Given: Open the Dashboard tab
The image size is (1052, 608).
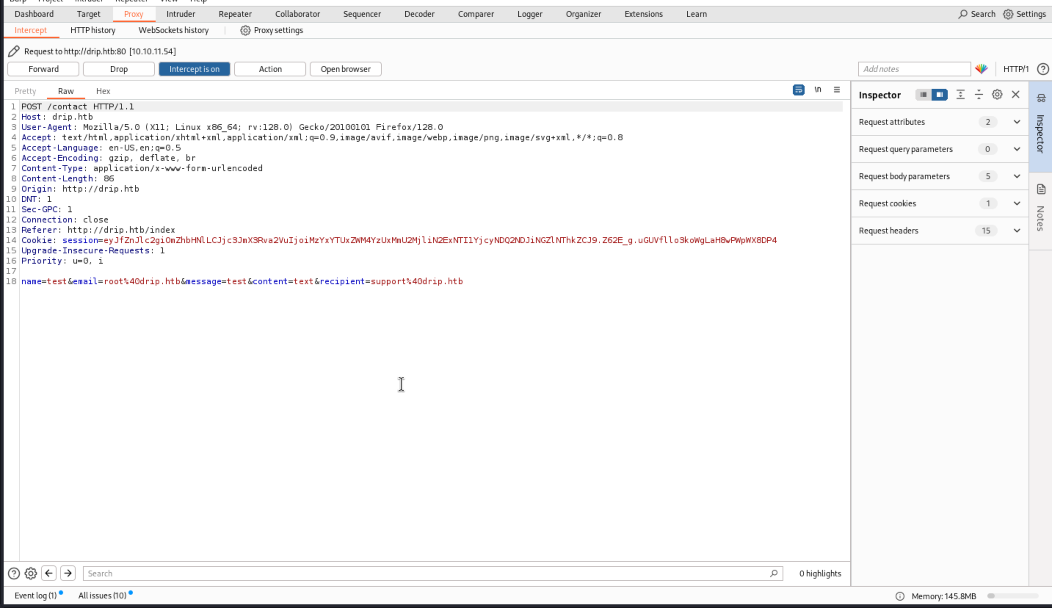Looking at the screenshot, I should 34,14.
